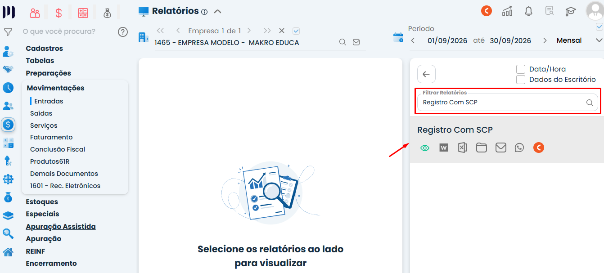604x273 pixels.
Task: Open the Apuração Assistida menu
Action: (61, 227)
